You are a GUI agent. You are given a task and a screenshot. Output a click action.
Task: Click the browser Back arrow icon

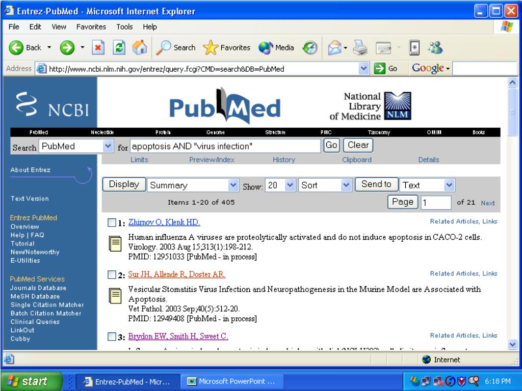[16, 48]
